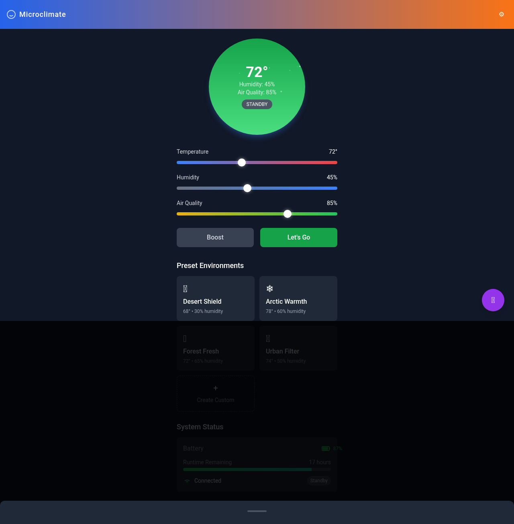Click the Create Custom card

(215, 394)
